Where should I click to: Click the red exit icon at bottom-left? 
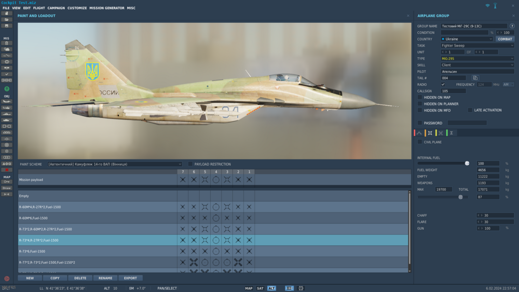7,278
